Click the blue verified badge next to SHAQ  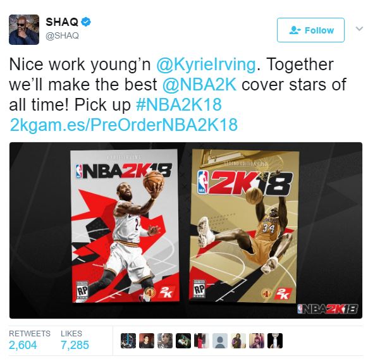click(x=85, y=21)
